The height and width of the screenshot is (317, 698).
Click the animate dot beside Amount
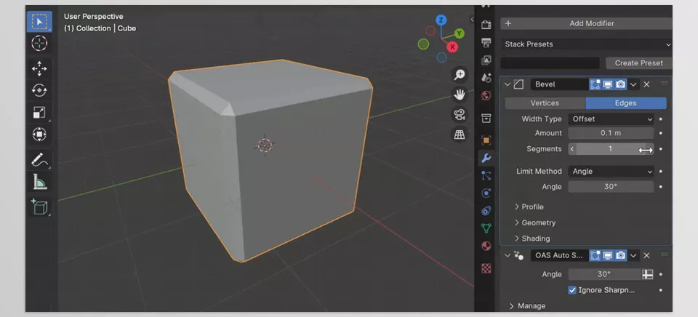[661, 133]
